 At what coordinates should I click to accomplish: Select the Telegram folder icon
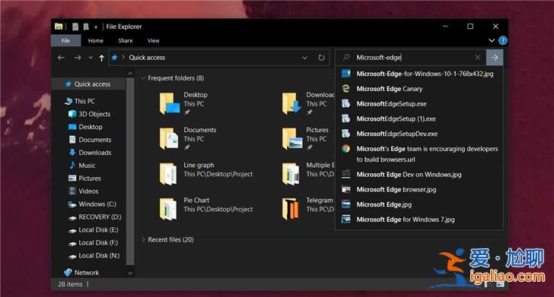coord(290,209)
